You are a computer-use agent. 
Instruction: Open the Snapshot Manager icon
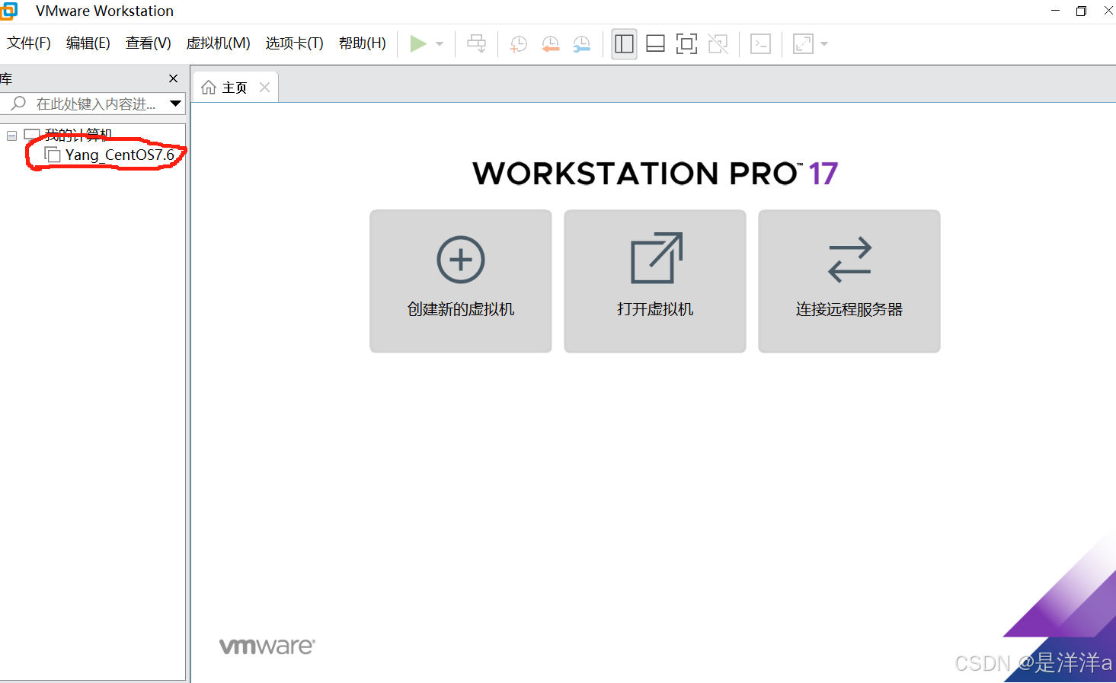(x=582, y=43)
